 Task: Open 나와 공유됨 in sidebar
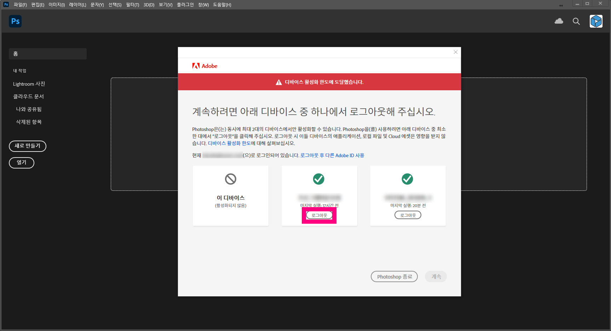tap(29, 109)
